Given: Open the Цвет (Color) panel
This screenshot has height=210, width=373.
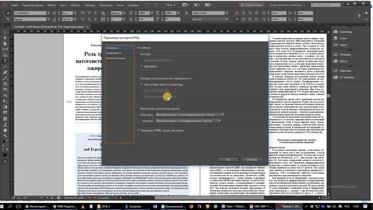Looking at the screenshot, I should [x=340, y=61].
